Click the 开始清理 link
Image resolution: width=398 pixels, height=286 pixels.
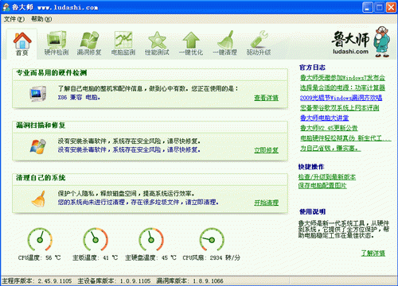[266, 203]
